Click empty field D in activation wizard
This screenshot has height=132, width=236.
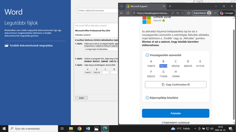(x=114, y=72)
